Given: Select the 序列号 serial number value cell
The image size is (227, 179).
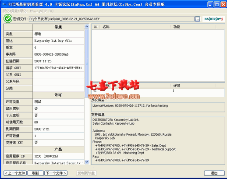Looking at the screenshot, I should click(x=58, y=54).
